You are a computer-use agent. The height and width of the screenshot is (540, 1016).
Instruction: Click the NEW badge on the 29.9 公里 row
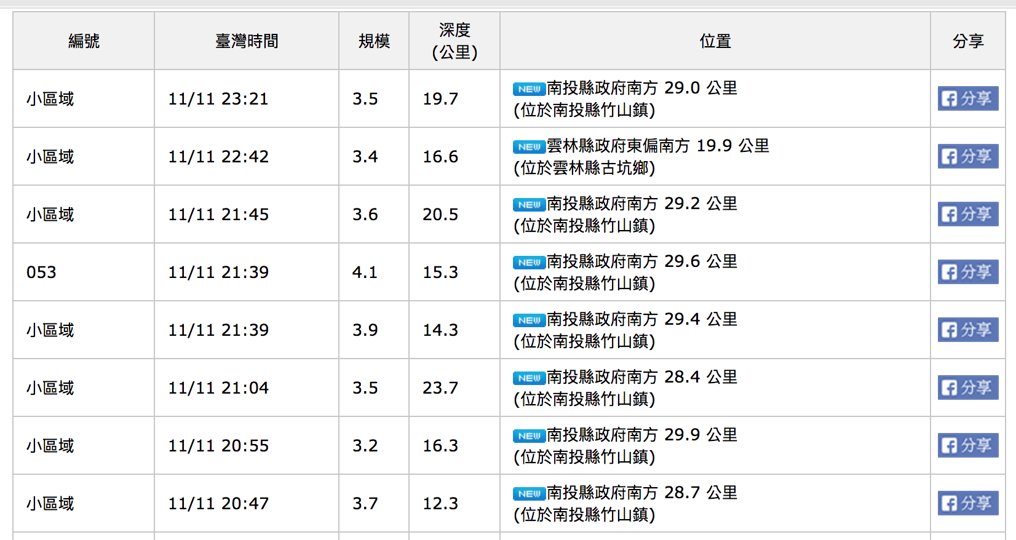pos(529,436)
